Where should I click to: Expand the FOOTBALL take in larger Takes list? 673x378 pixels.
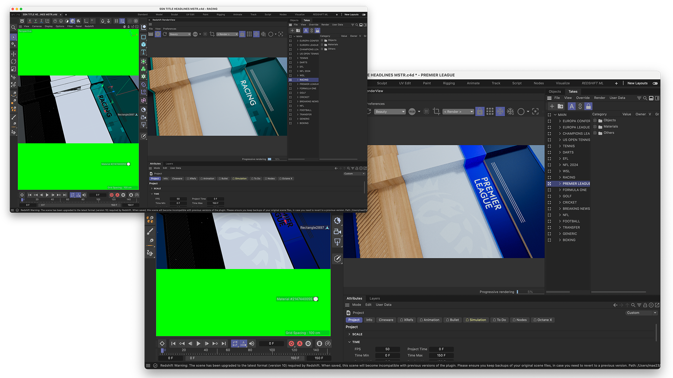[560, 221]
